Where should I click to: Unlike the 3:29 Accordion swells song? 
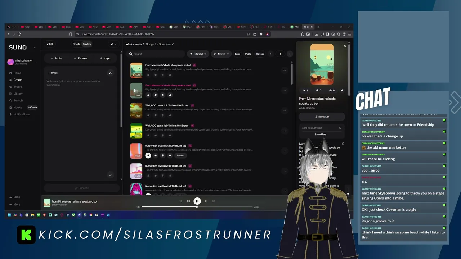(x=148, y=155)
